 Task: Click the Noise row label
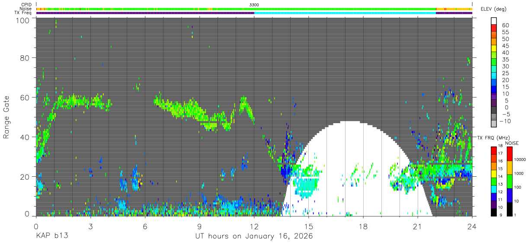[x=26, y=9]
